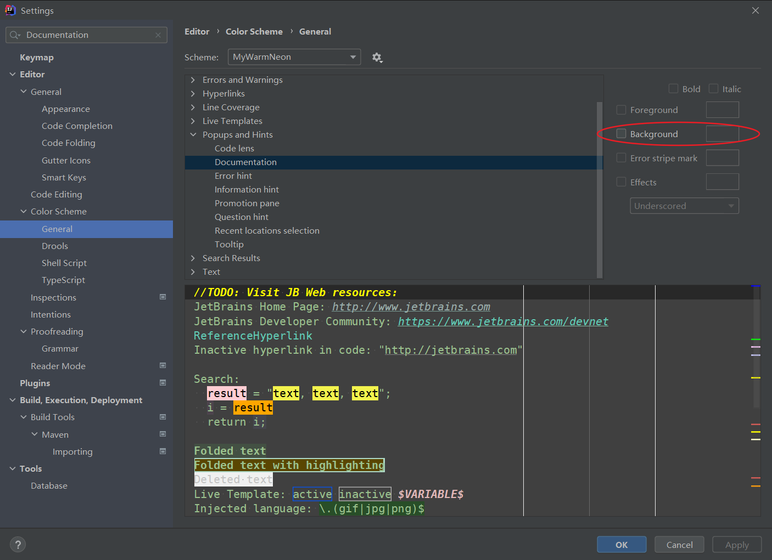
Task: Select Recent locations selection attribute
Action: coord(267,231)
